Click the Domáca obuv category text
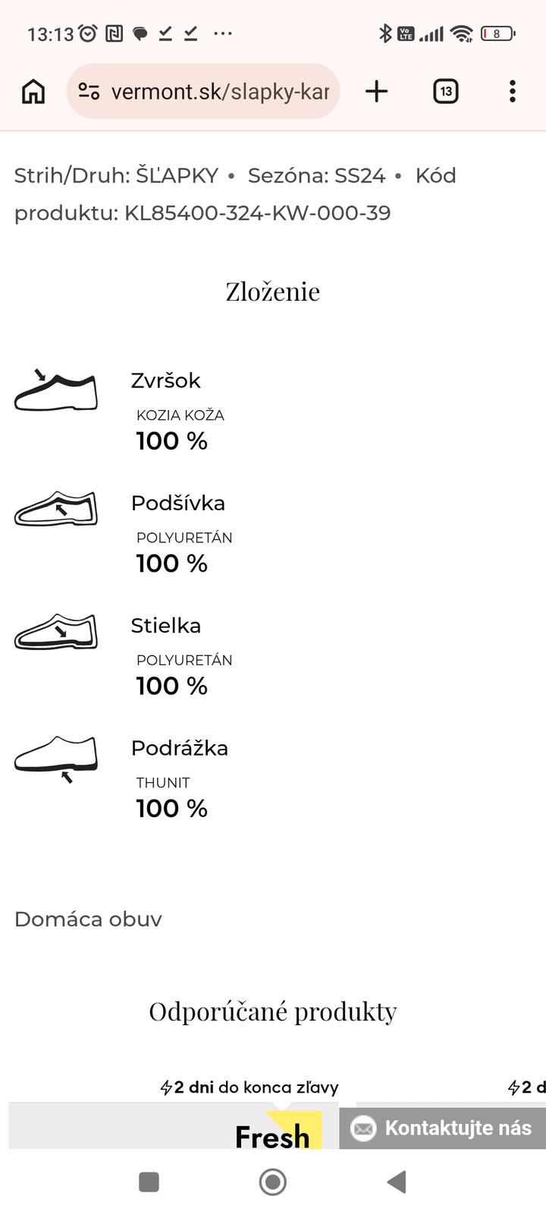 88,919
